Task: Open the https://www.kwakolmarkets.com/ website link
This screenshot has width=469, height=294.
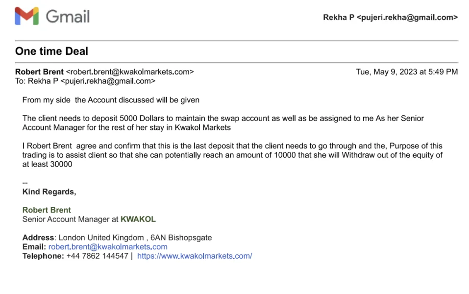Action: [195, 256]
